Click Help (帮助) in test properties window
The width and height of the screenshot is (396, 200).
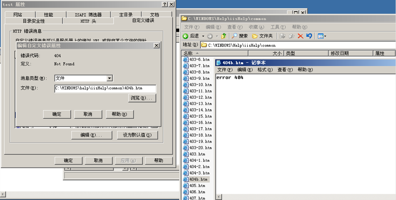(x=159, y=160)
